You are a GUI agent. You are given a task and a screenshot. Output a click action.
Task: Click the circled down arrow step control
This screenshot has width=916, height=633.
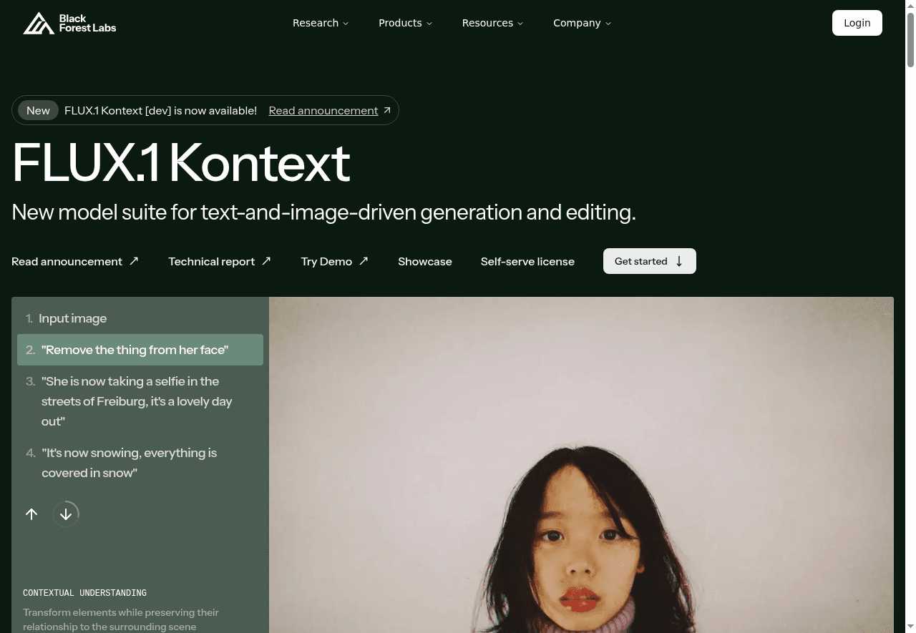(x=66, y=514)
